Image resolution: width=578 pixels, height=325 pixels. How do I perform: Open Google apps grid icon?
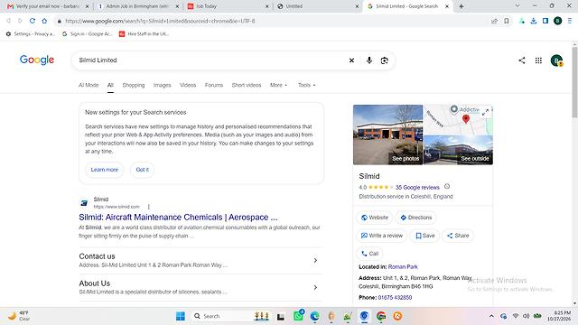(538, 60)
